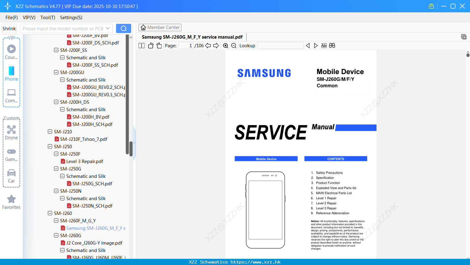Zoom out of the PDF
This screenshot has width=470, height=265.
[x=234, y=46]
